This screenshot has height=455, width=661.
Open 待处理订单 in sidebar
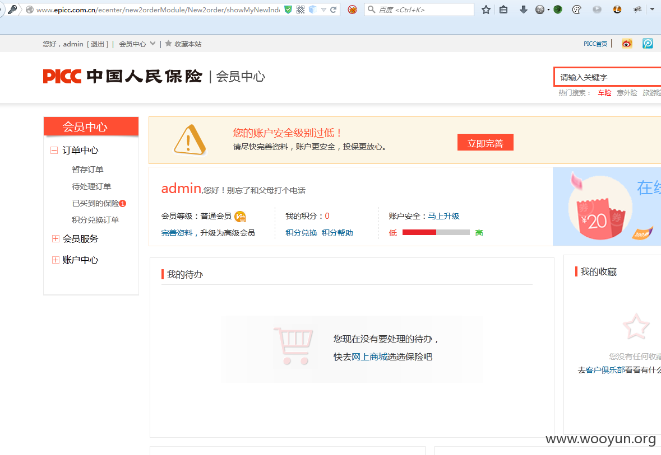click(x=91, y=186)
